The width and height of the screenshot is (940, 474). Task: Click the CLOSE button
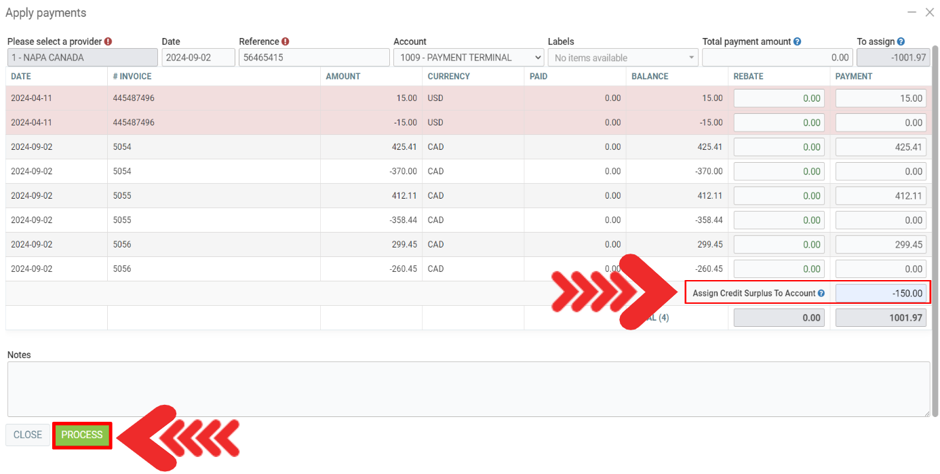coord(28,435)
